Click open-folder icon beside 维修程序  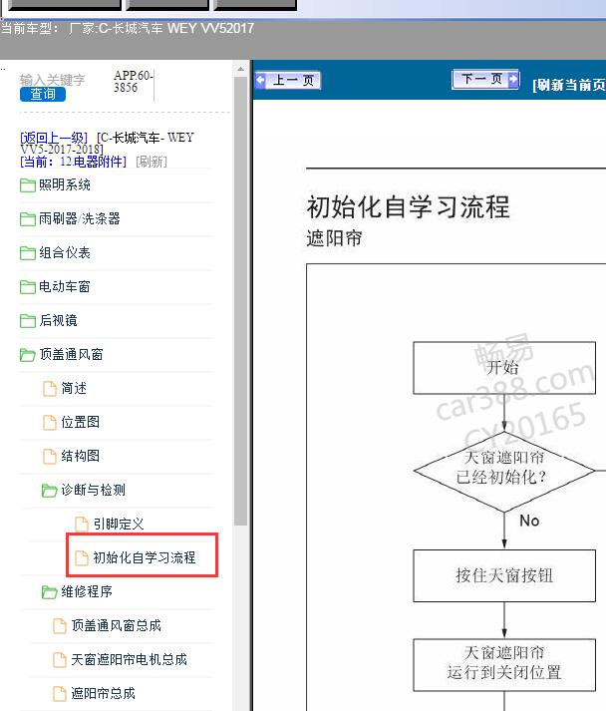point(50,591)
